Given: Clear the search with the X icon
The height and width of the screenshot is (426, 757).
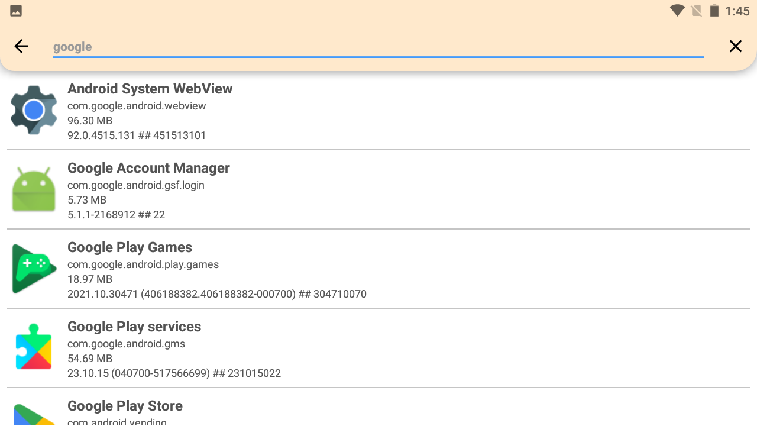Looking at the screenshot, I should pos(735,46).
